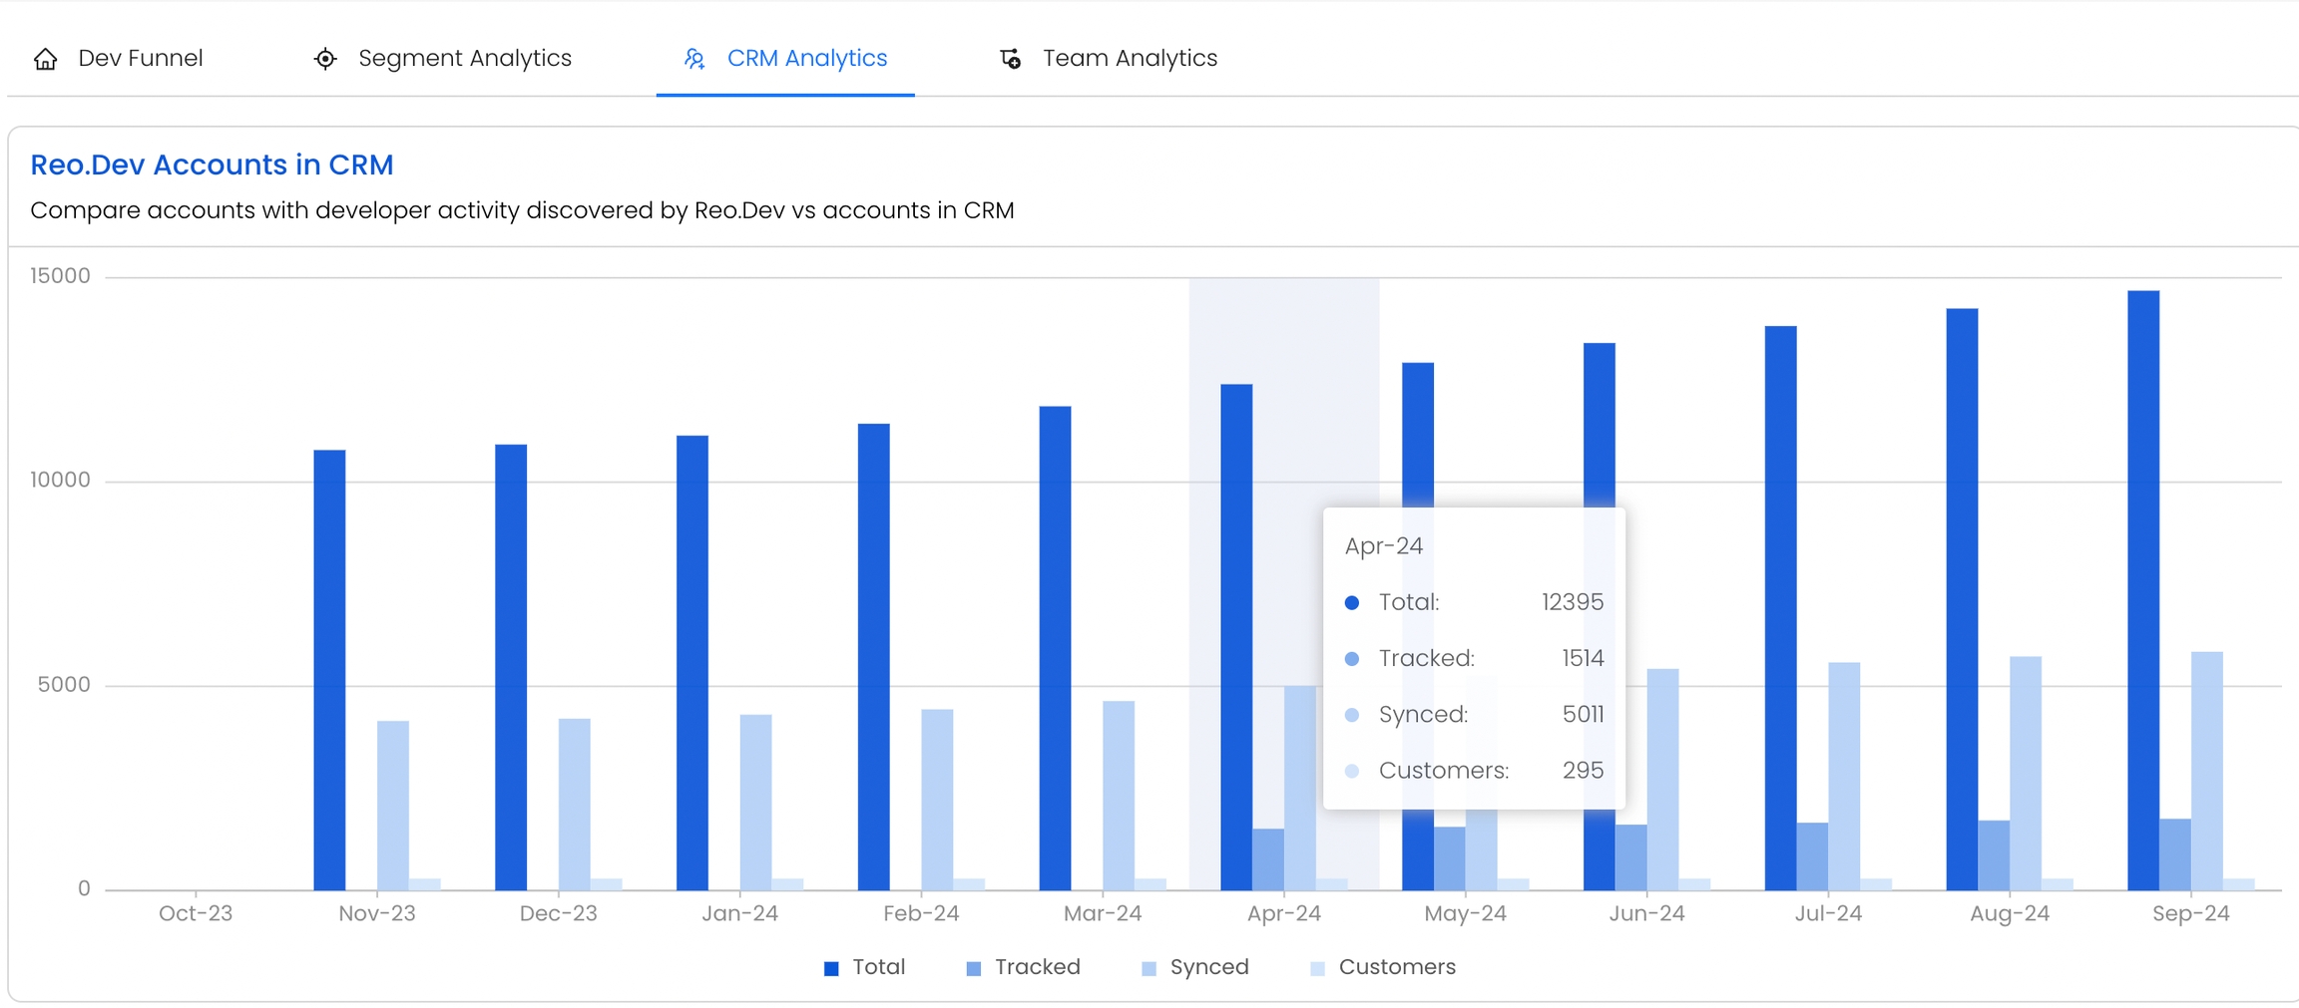Click the Total legend color square
Screen dimensions: 2299x1008
pyautogui.click(x=831, y=968)
